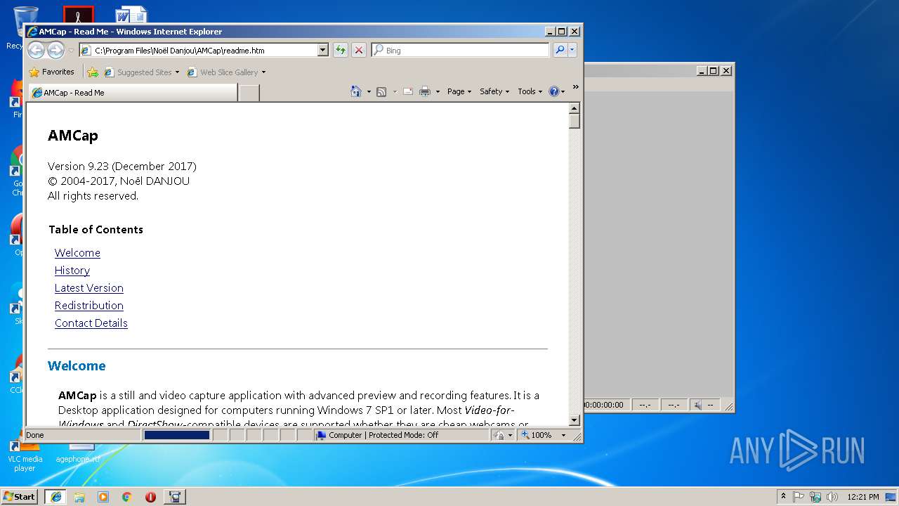Stop loading with the red X icon
Screen dimensions: 899x506
[359, 50]
